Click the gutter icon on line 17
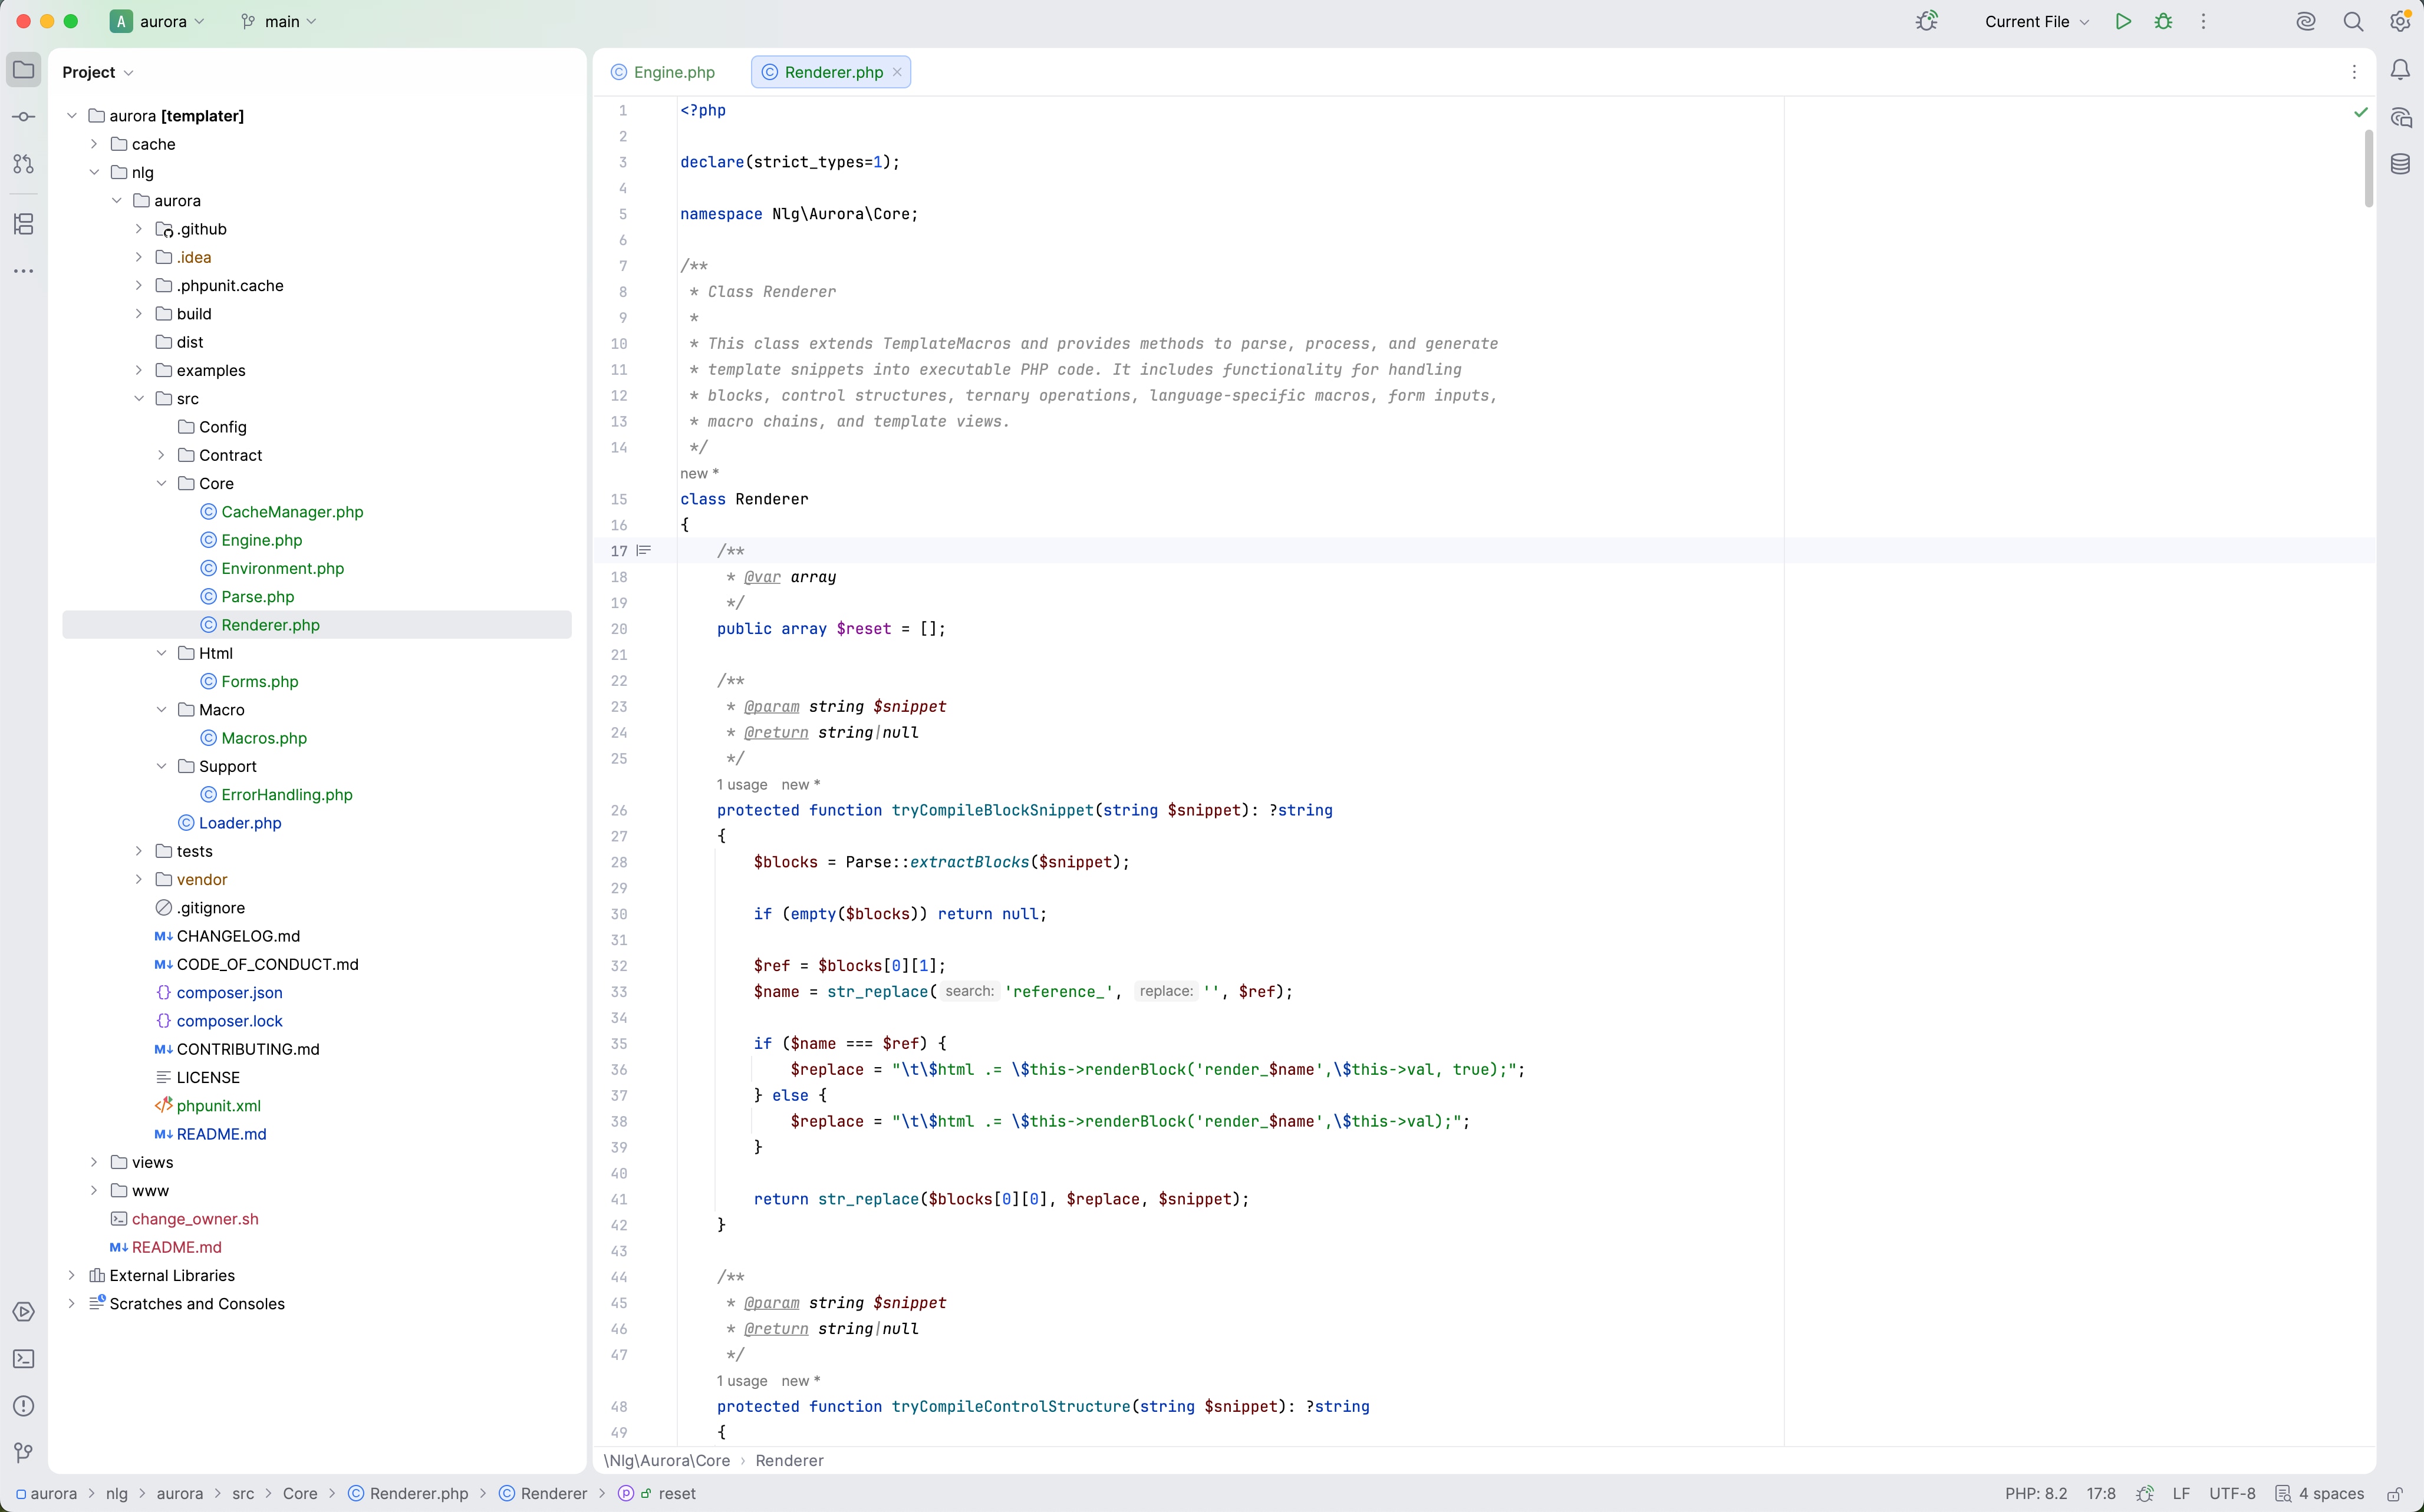Viewport: 2424px width, 1512px height. pyautogui.click(x=644, y=550)
